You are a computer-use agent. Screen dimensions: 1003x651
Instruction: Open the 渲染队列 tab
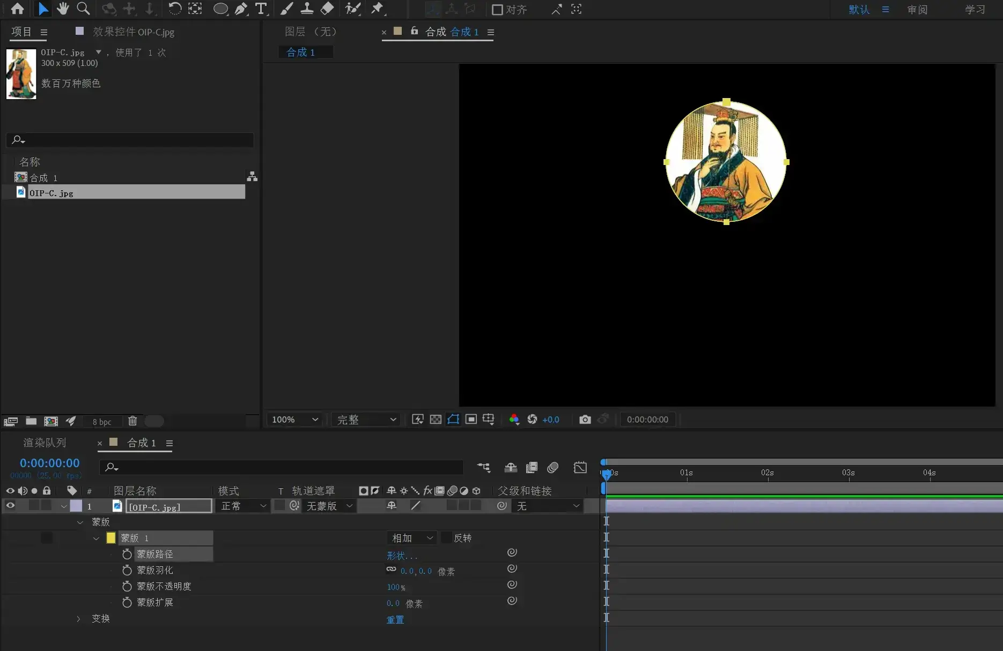click(x=45, y=443)
